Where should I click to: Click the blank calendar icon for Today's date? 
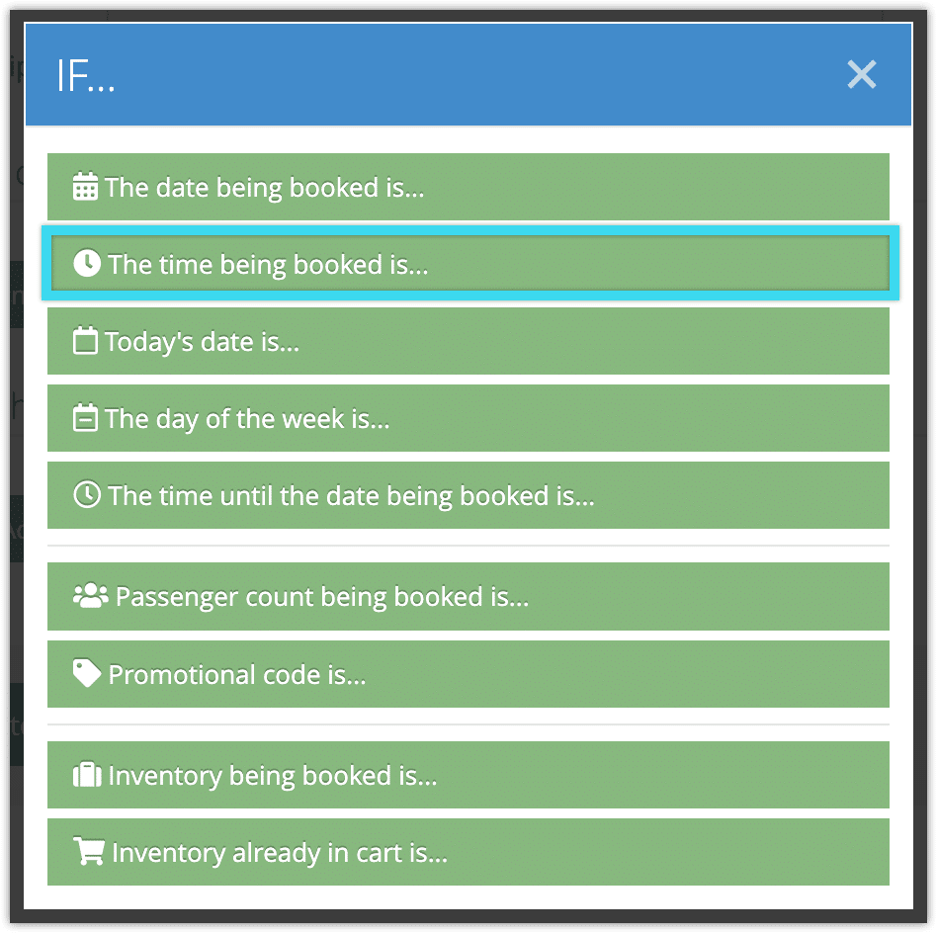[85, 340]
